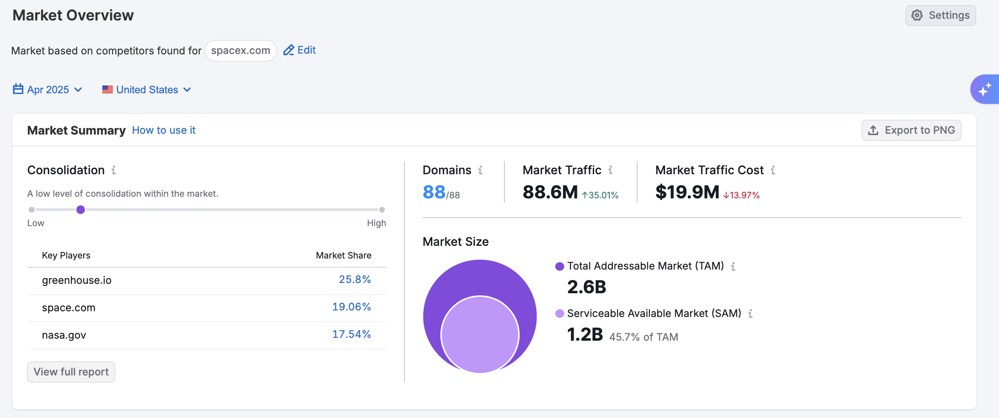
Task: Click the Edit link next to spacex.com
Action: 300,50
